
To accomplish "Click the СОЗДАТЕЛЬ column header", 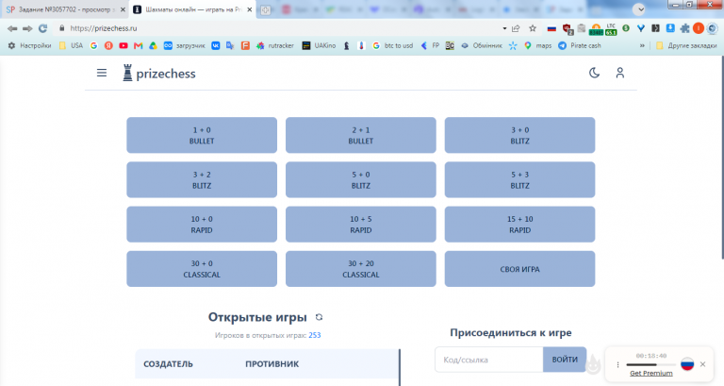I will 168,364.
